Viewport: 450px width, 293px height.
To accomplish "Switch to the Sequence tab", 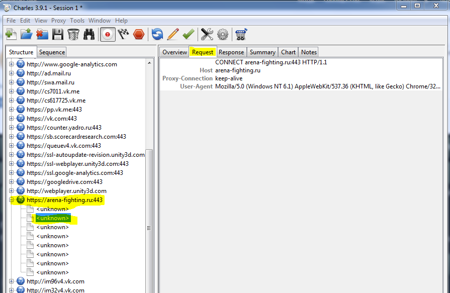I will pos(52,52).
